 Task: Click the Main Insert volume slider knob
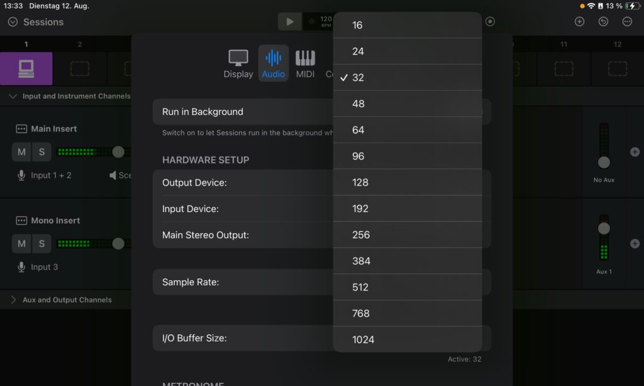[x=118, y=152]
